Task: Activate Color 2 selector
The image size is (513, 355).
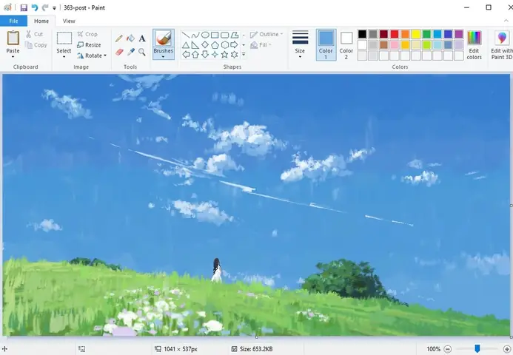Action: 346,45
